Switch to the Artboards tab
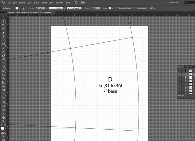The height and width of the screenshot is (141, 195). coord(189,67)
